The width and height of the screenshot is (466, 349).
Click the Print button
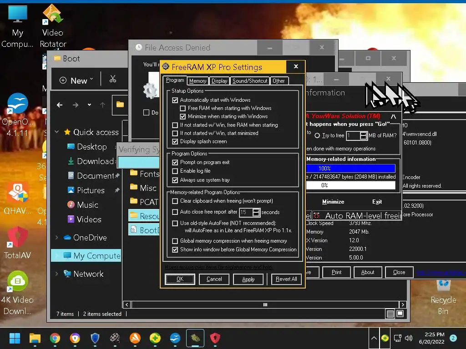click(x=336, y=272)
